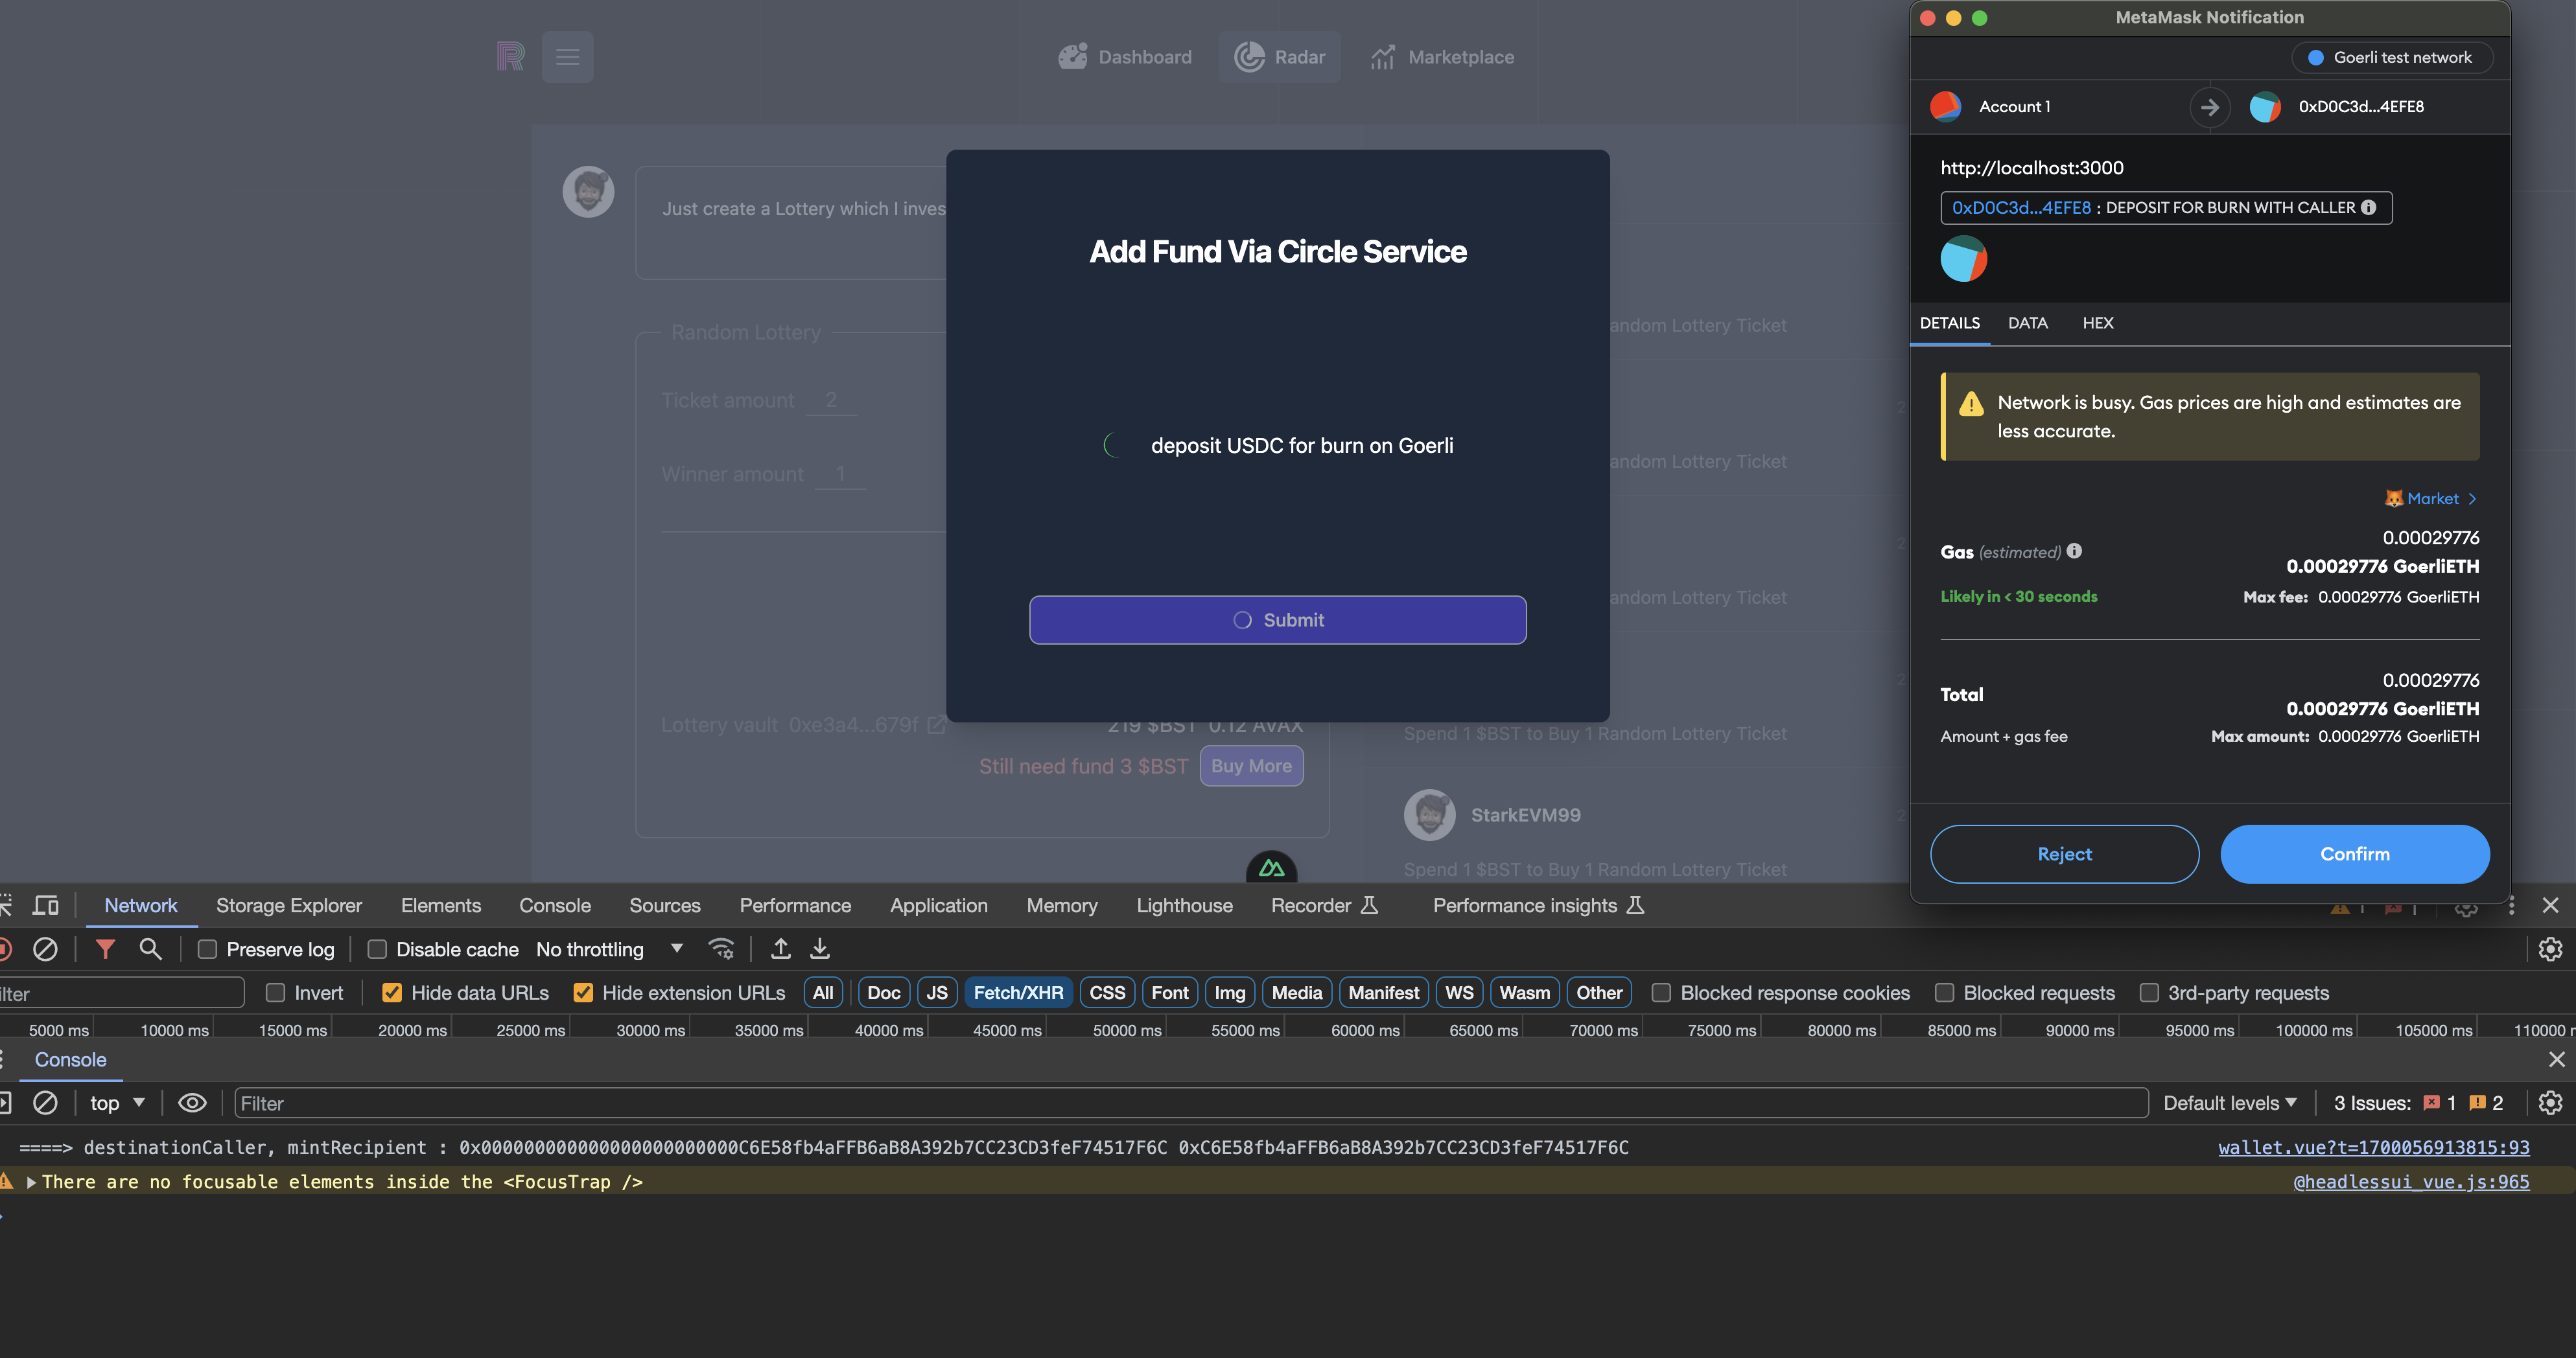The width and height of the screenshot is (2576, 1358).
Task: Click gas estimate info icon
Action: coord(2074,551)
